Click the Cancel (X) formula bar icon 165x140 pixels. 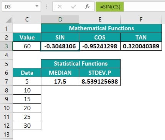60,7
